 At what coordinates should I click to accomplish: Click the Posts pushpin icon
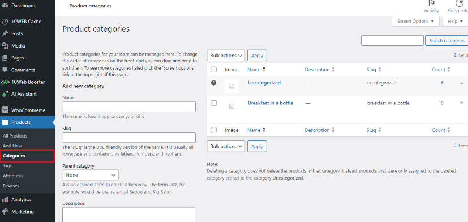click(x=5, y=33)
